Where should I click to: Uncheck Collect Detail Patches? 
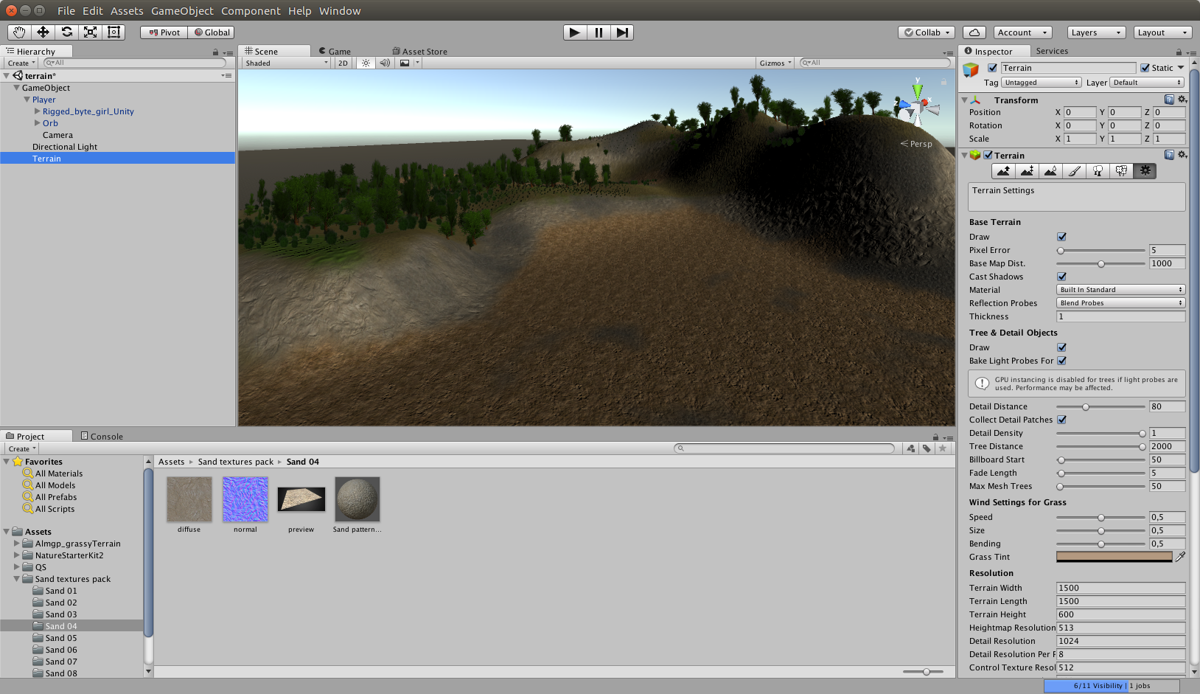(x=1061, y=420)
